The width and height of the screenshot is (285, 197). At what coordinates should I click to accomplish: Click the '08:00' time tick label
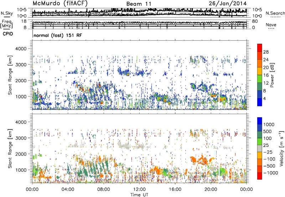(x=104, y=190)
